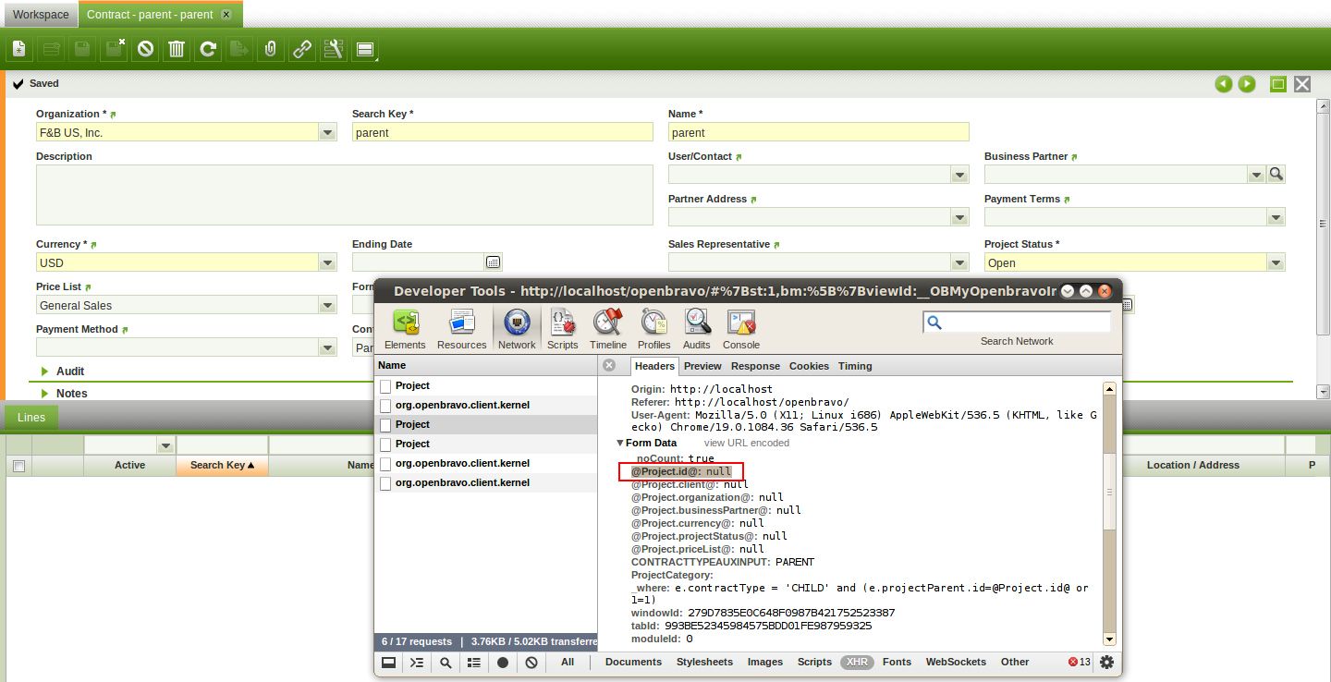Viewport: 1331px width, 682px height.
Task: Click the Business Partner search magnifier icon
Action: tap(1276, 175)
